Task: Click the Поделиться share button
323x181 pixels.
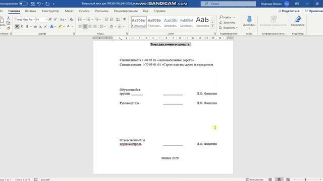Action: point(289,11)
